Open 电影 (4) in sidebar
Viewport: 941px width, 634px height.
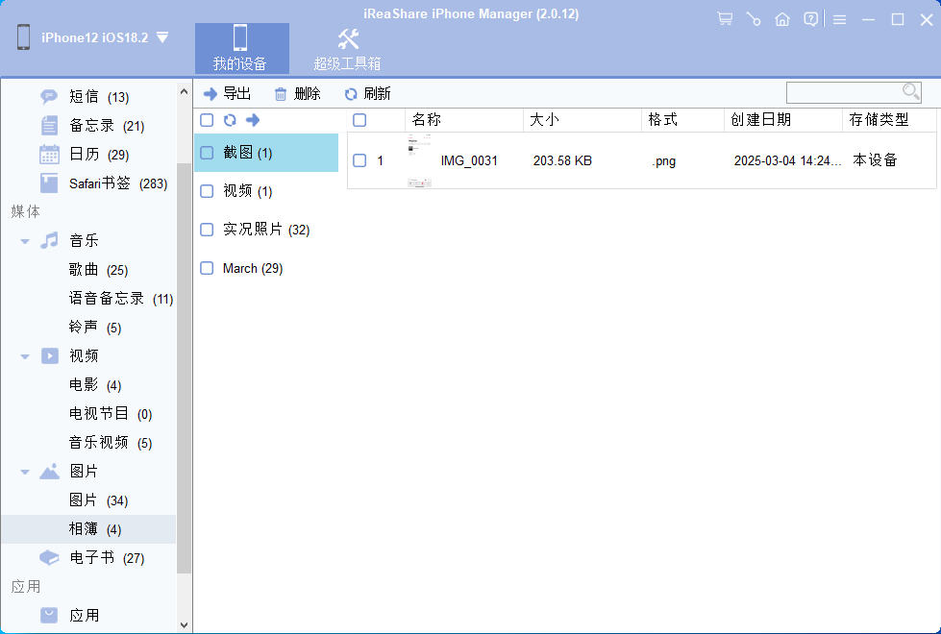click(x=95, y=384)
